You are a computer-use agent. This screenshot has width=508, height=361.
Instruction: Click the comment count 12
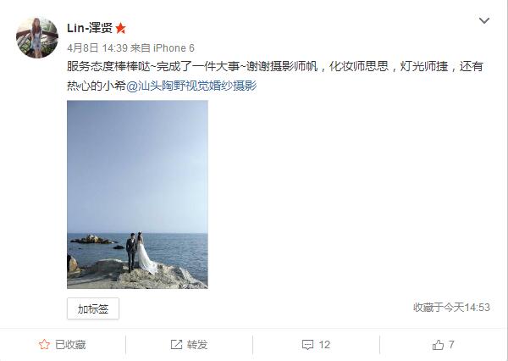tap(324, 344)
